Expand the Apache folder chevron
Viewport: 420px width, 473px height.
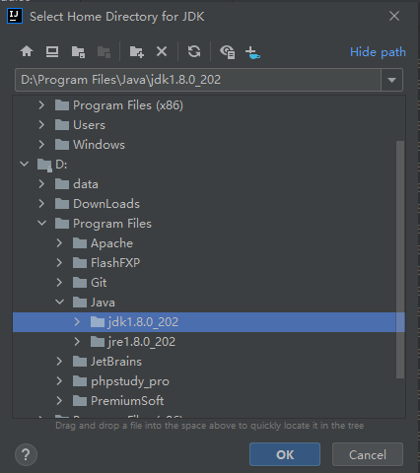click(59, 243)
